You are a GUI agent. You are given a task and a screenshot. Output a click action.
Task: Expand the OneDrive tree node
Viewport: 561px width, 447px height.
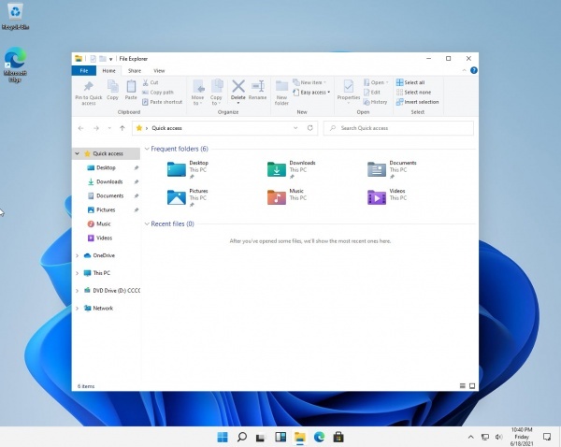pos(77,255)
